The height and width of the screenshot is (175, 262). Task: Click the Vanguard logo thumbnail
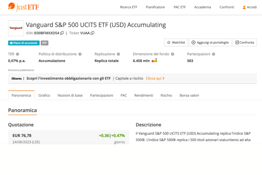(x=16, y=28)
